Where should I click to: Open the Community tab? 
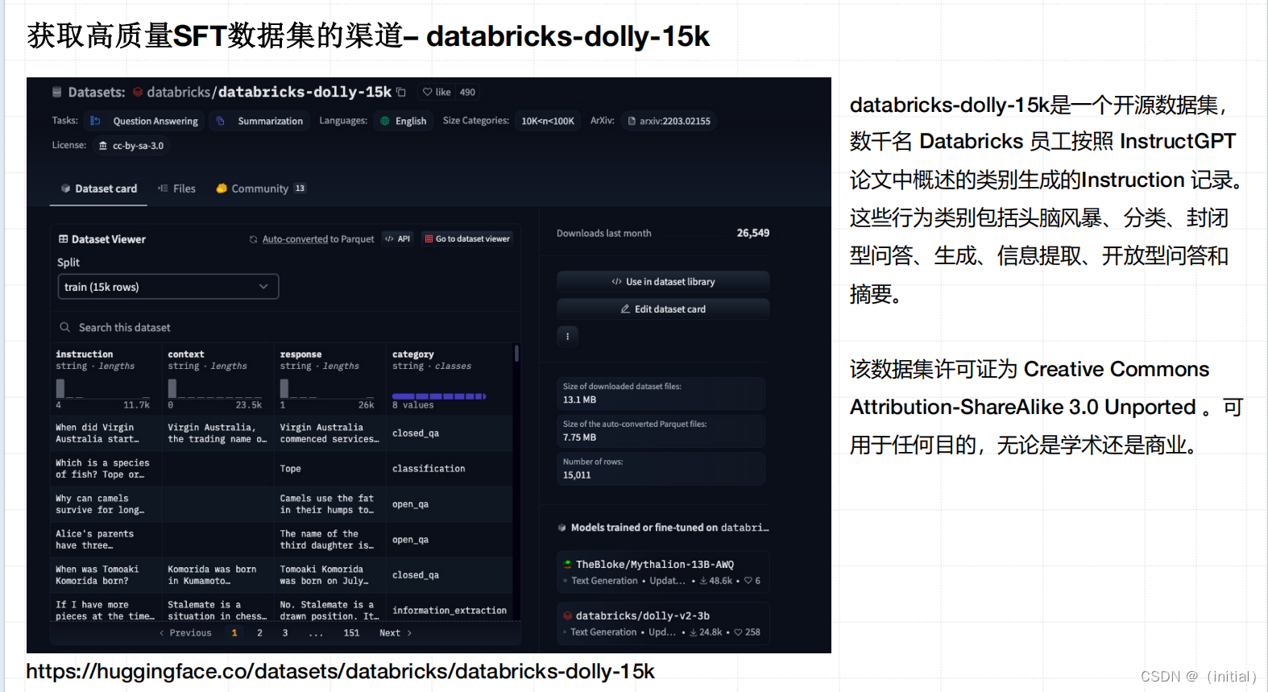coord(260,189)
